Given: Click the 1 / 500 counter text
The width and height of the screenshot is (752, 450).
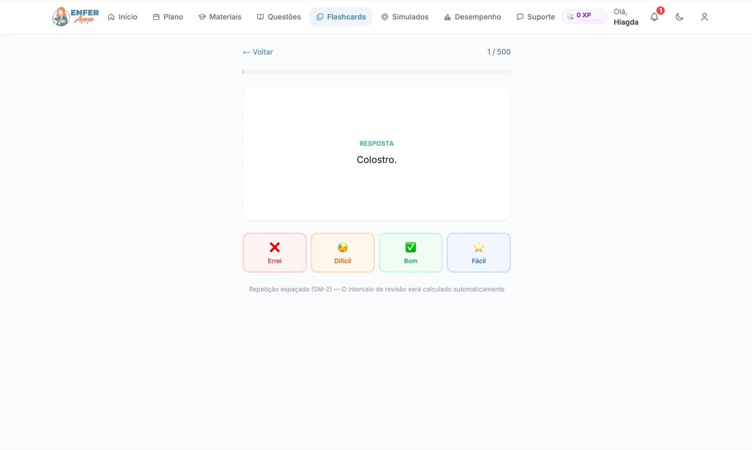Looking at the screenshot, I should coord(498,52).
